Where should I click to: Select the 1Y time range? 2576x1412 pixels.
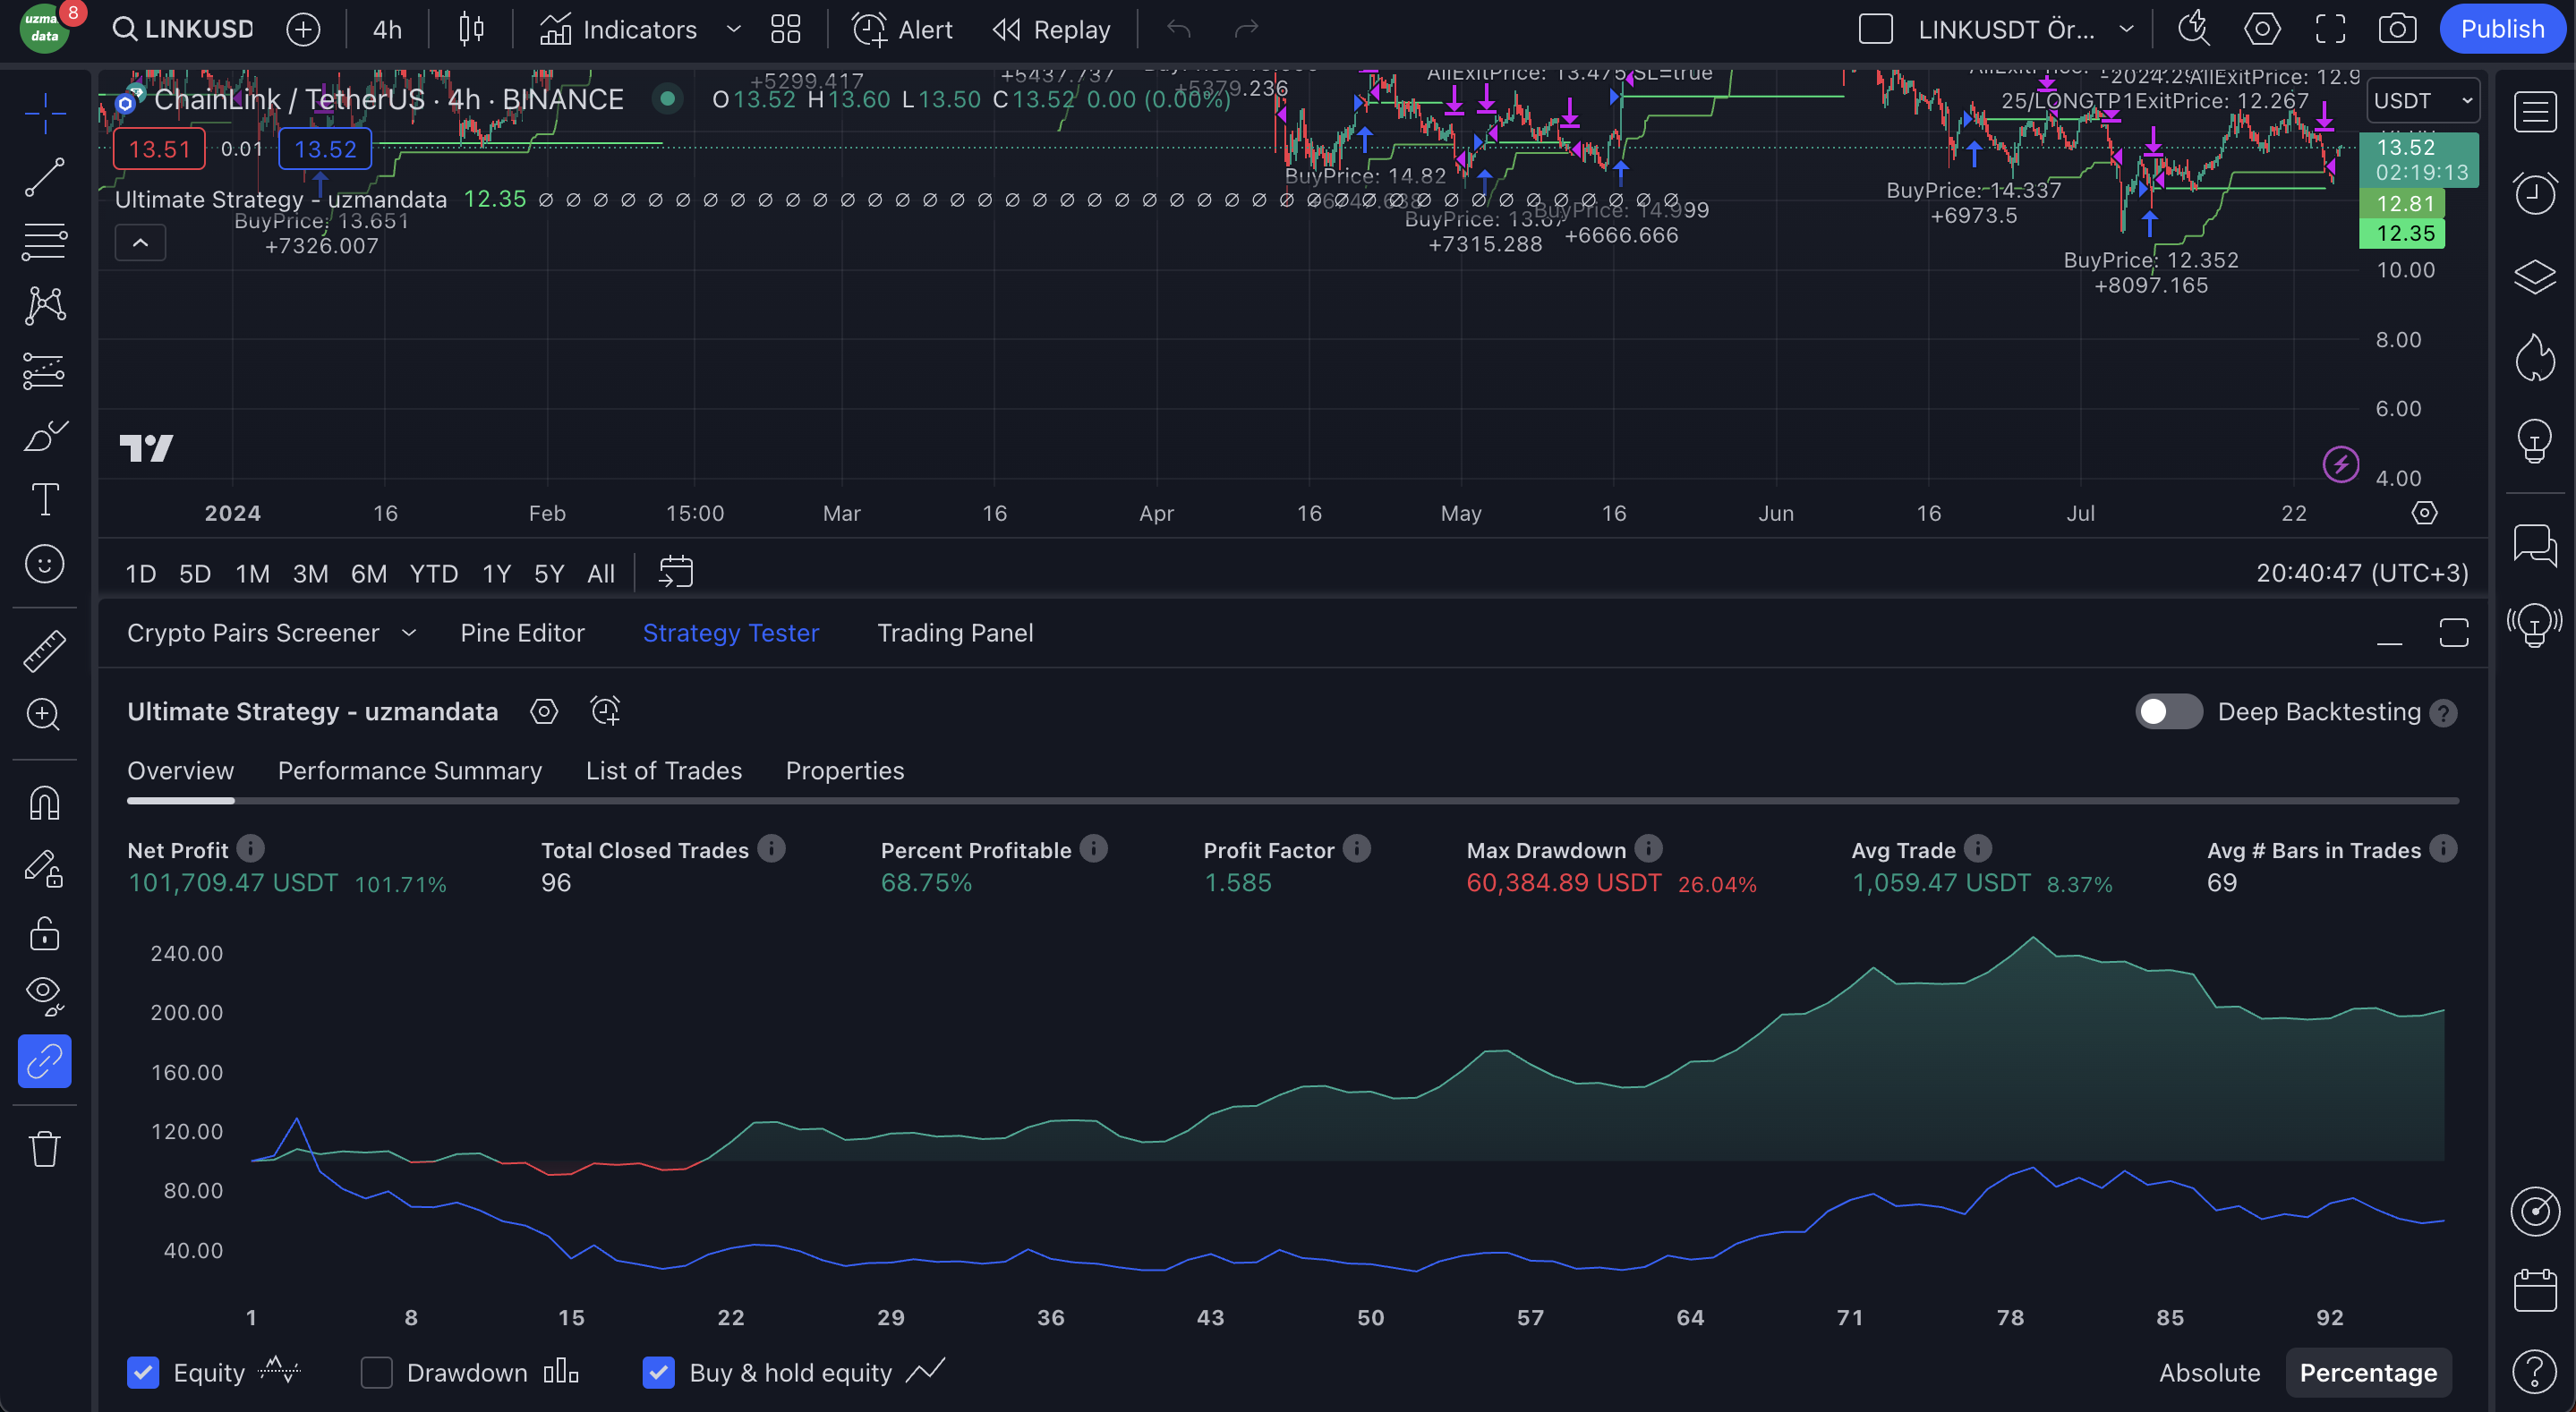[496, 573]
